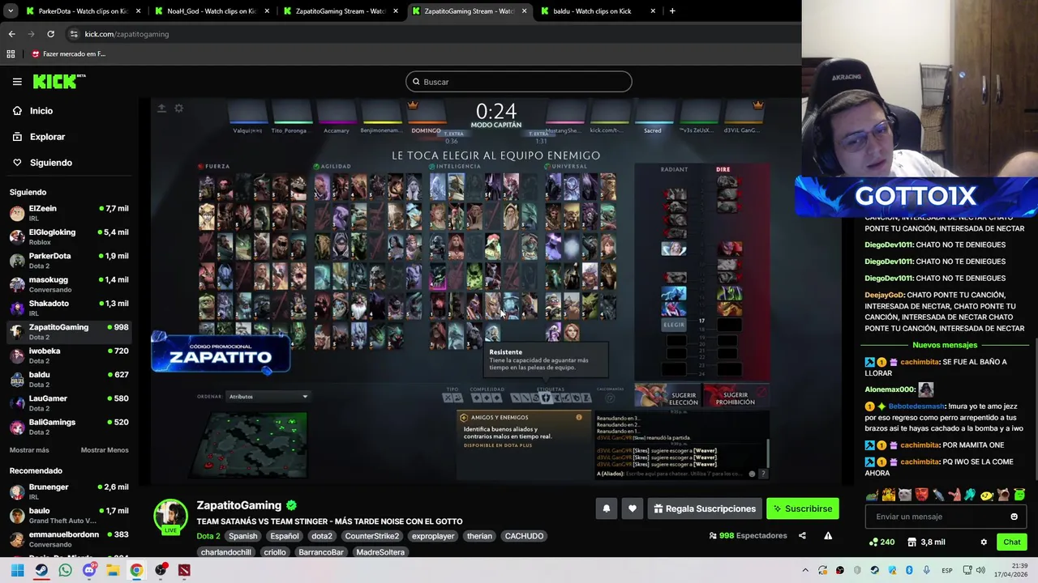Click the exproplayer tag

coord(433,536)
